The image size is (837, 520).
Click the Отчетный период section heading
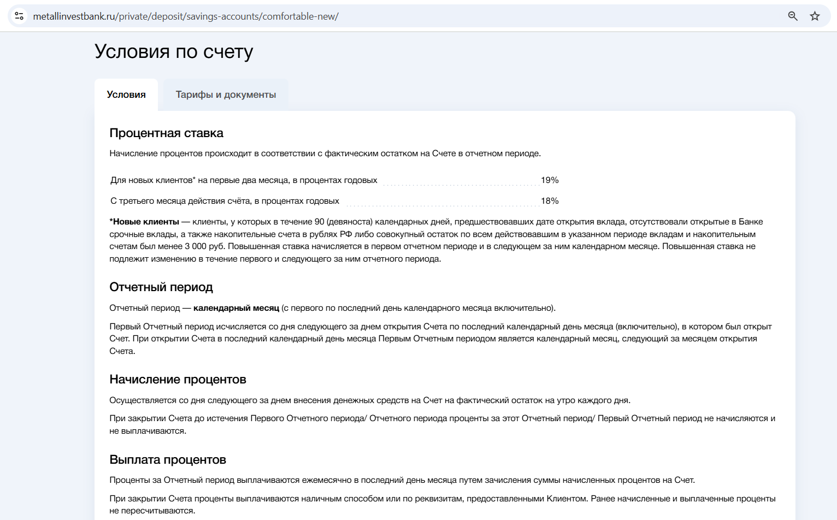coord(161,287)
